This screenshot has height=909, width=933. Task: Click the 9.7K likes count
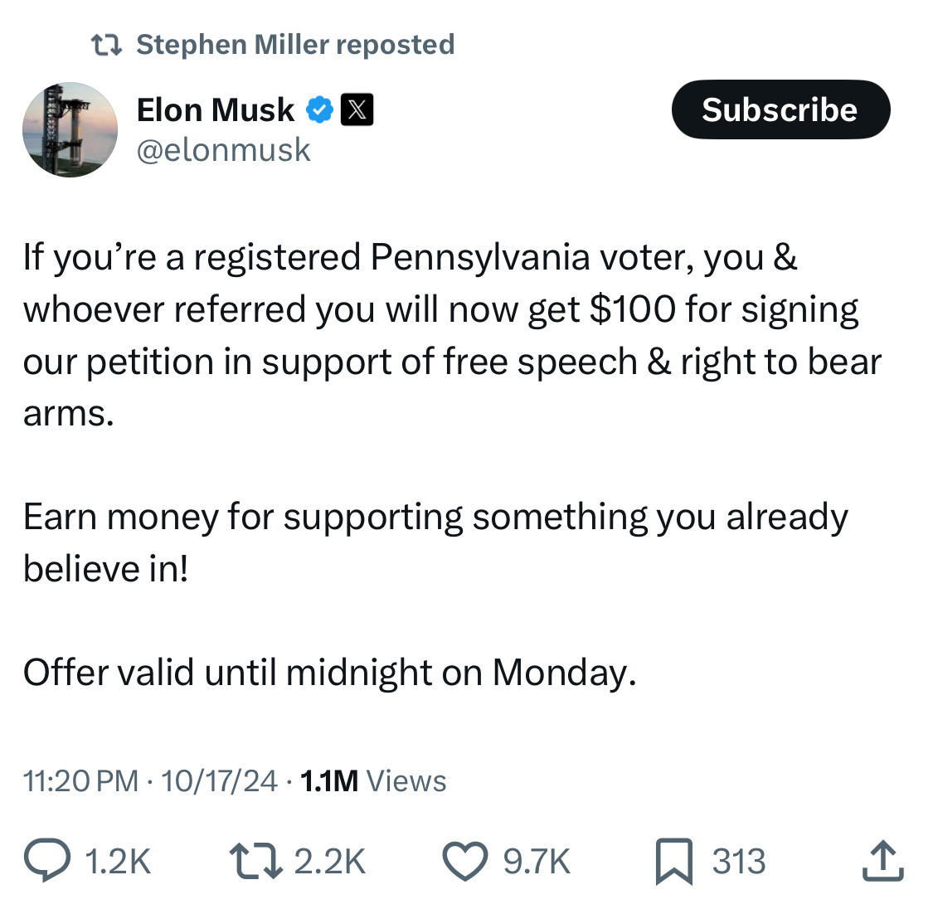click(537, 862)
